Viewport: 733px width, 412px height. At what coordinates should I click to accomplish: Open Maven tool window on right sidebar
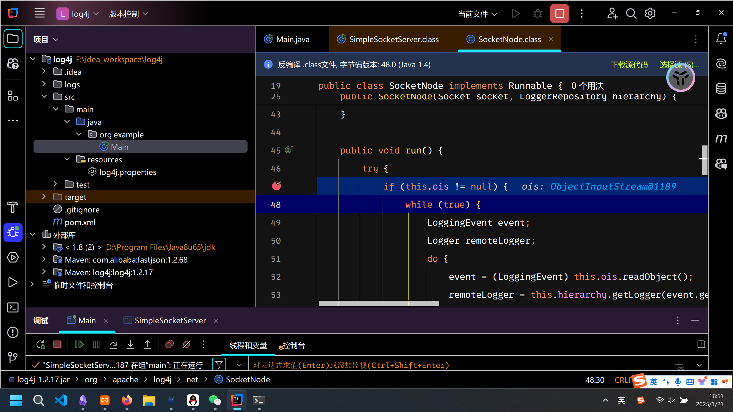click(721, 139)
